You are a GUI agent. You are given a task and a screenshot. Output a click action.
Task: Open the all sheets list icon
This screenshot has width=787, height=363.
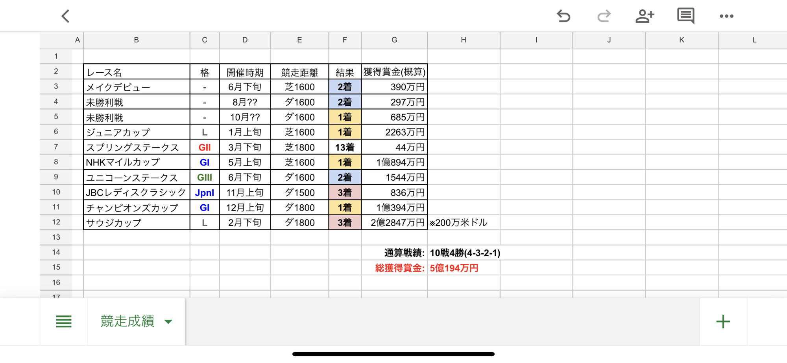(x=64, y=321)
